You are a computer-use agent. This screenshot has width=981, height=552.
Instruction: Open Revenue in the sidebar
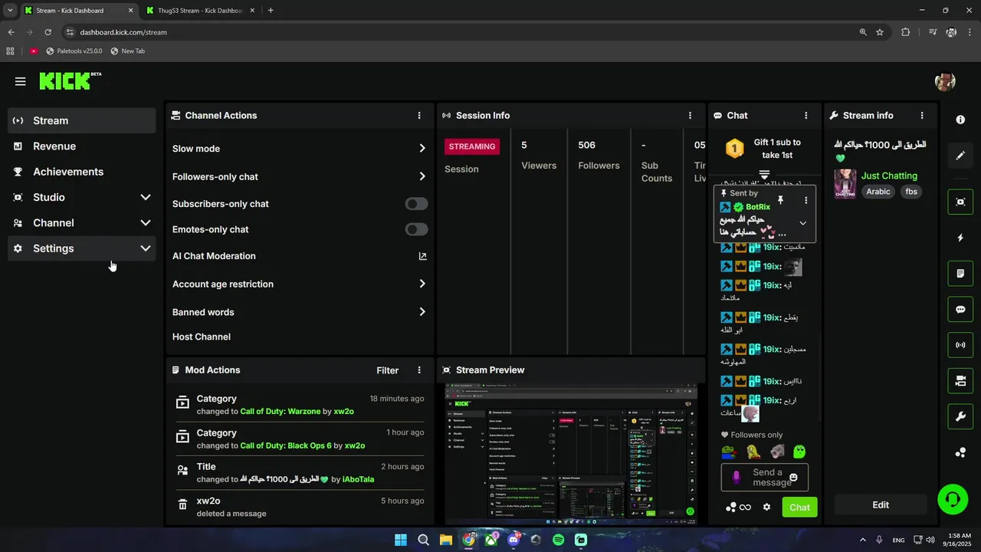81,146
